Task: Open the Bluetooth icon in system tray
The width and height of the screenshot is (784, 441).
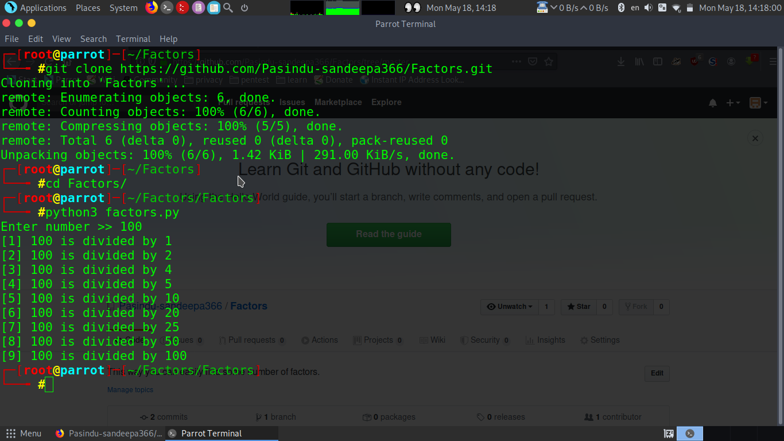Action: [622, 7]
